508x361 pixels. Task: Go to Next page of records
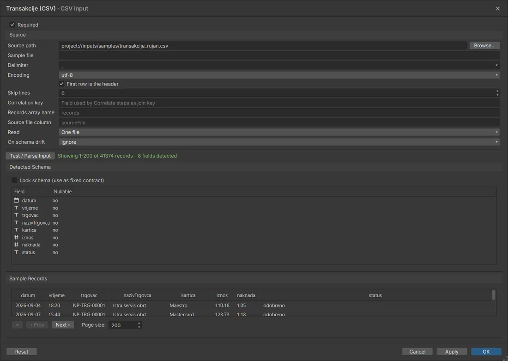tap(62, 324)
